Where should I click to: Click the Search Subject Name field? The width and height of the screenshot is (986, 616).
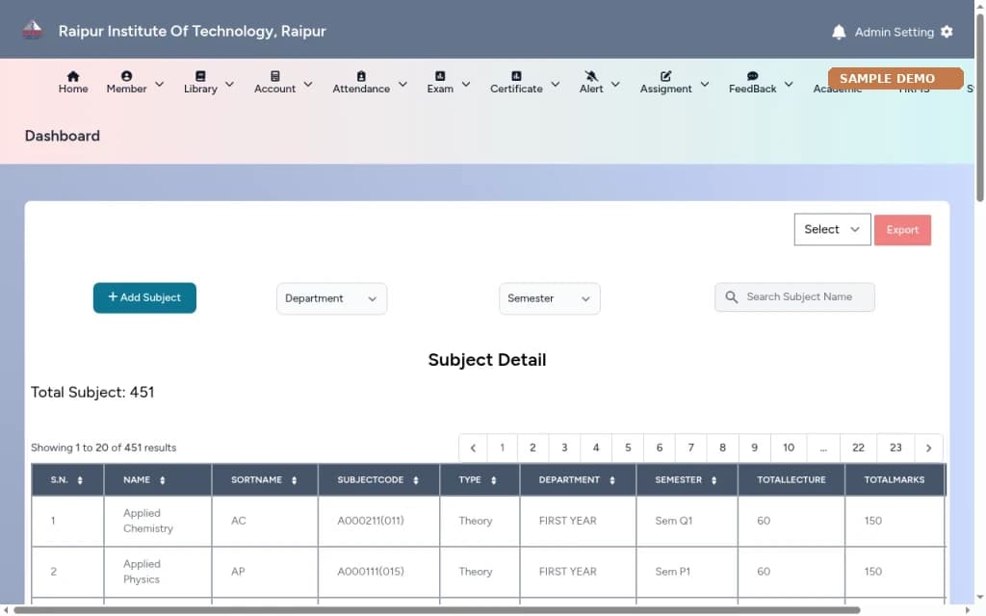pyautogui.click(x=794, y=296)
